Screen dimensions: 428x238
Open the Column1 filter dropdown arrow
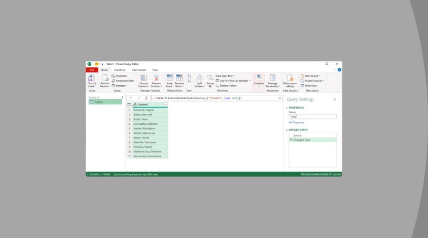165,104
